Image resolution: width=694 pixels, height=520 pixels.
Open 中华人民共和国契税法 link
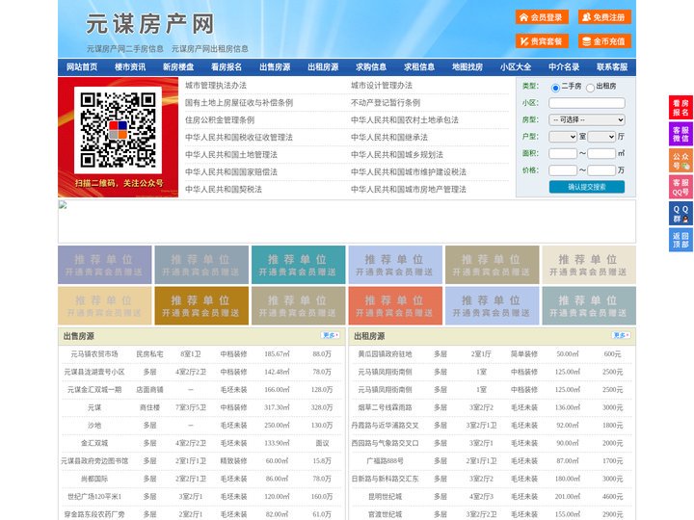point(224,190)
